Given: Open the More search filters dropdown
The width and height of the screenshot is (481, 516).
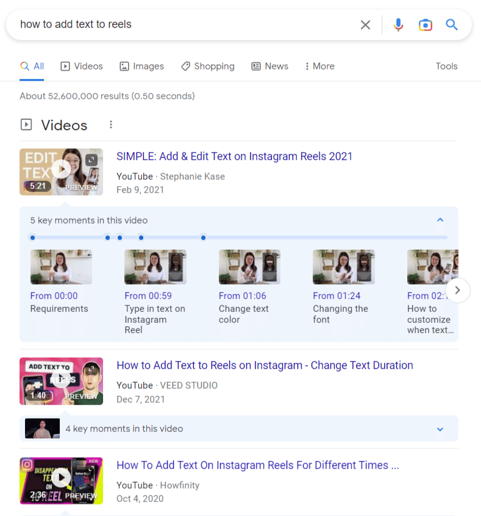Looking at the screenshot, I should pyautogui.click(x=319, y=66).
